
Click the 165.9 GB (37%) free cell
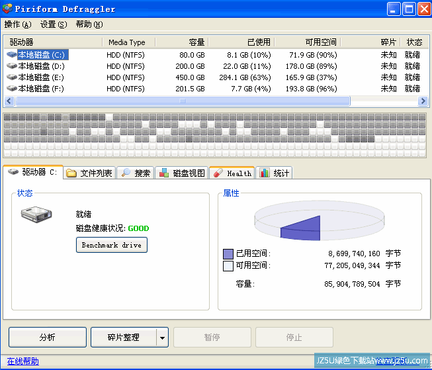tap(312, 77)
